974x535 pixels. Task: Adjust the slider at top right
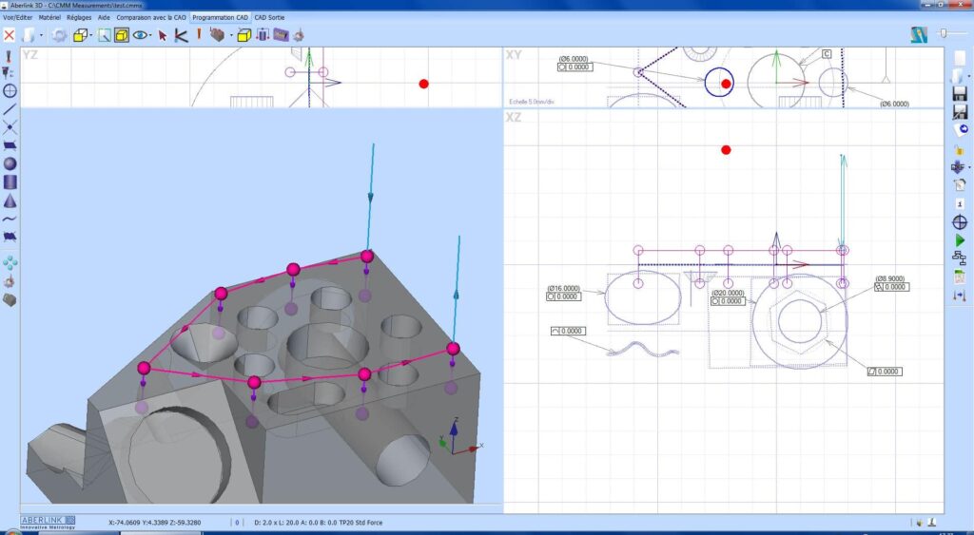[945, 33]
